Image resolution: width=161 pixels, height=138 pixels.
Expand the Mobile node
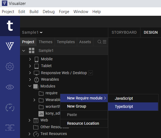30,59
